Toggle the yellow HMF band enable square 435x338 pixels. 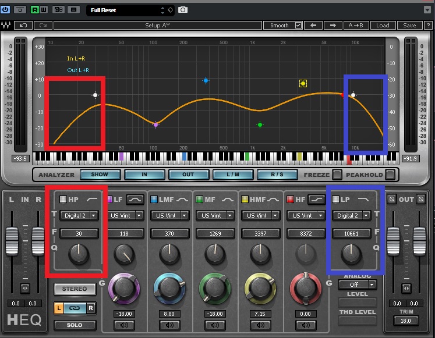pos(245,199)
